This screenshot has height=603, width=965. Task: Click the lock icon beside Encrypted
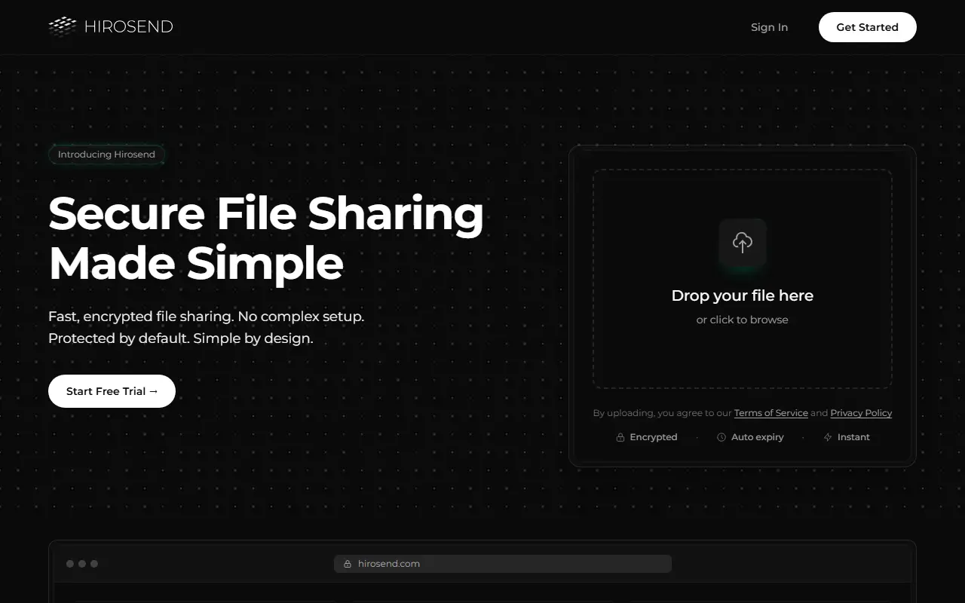coord(620,437)
